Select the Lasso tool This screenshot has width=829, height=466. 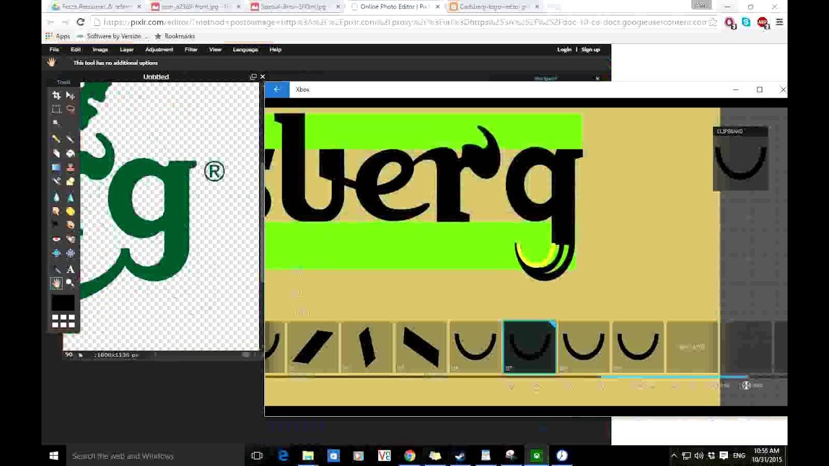[70, 109]
